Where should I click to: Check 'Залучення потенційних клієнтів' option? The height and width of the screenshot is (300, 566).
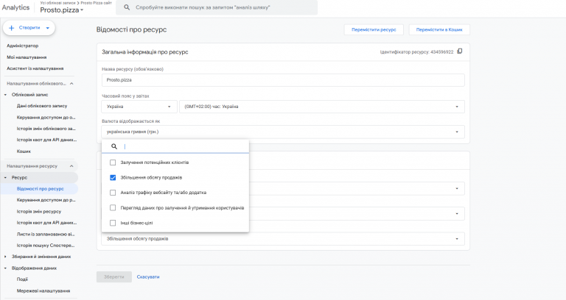(x=113, y=162)
